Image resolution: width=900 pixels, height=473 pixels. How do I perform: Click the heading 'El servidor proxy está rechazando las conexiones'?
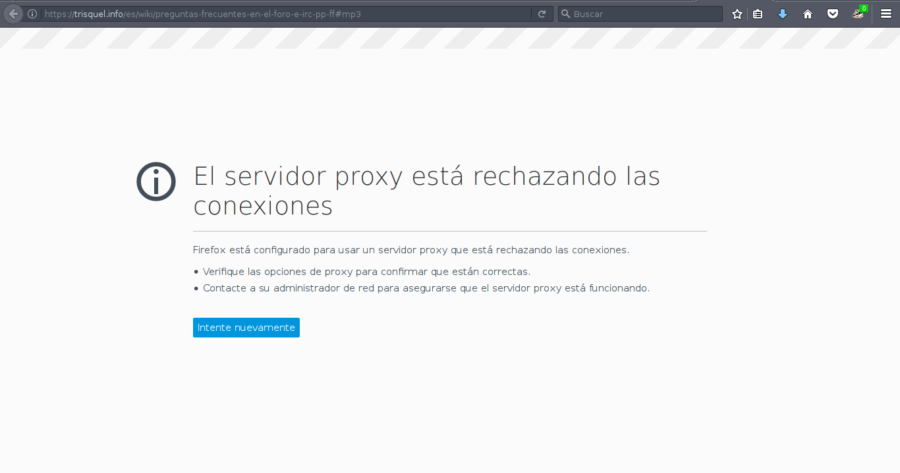coord(426,191)
